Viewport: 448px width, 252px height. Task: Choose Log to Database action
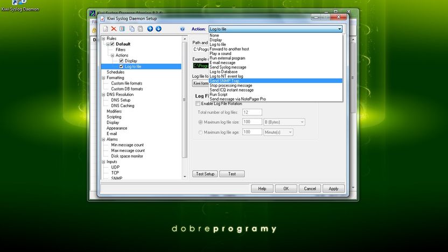(x=276, y=72)
